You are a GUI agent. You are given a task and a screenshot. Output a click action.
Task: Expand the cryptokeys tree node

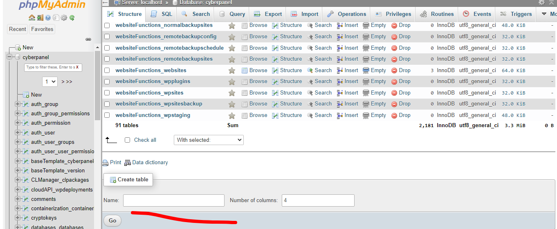tap(18, 218)
